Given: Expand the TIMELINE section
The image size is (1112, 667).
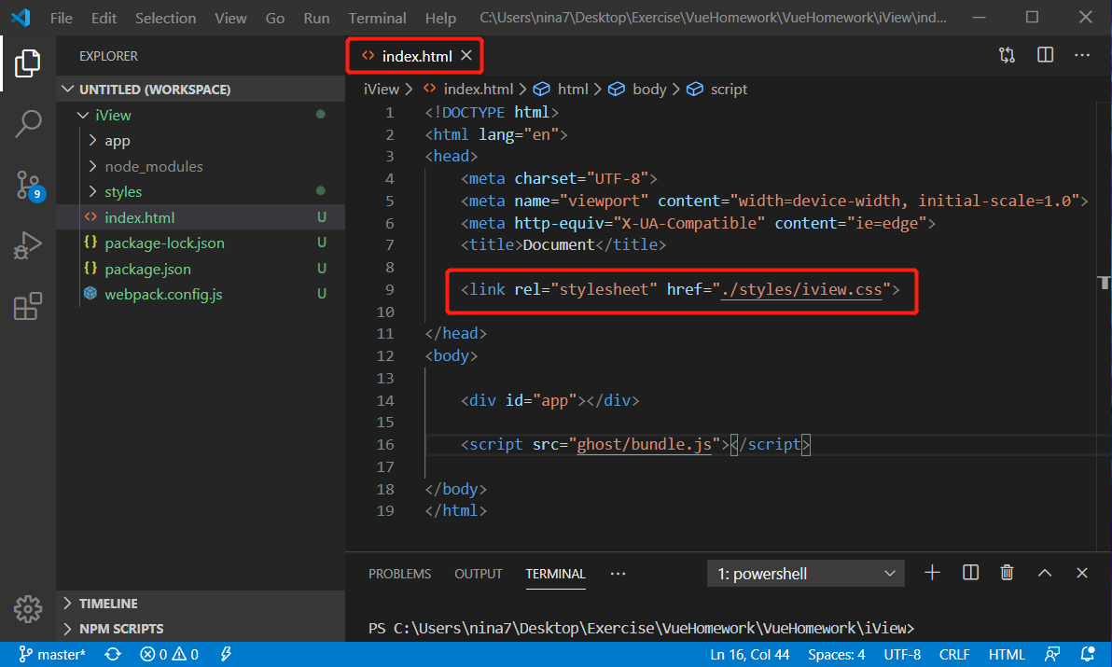Looking at the screenshot, I should coord(201,604).
